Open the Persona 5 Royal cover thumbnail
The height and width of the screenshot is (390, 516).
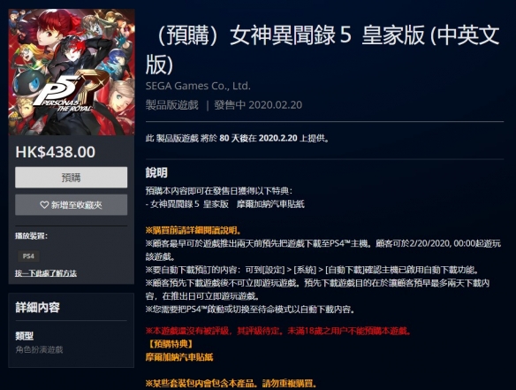[x=72, y=73]
